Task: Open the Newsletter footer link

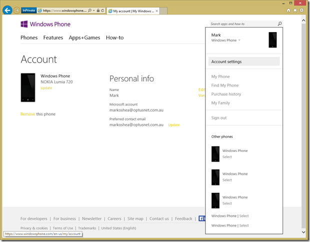Action: click(91, 218)
